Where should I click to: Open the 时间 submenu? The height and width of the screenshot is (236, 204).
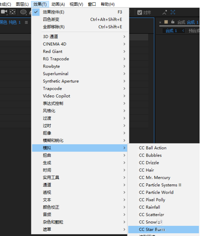80,170
